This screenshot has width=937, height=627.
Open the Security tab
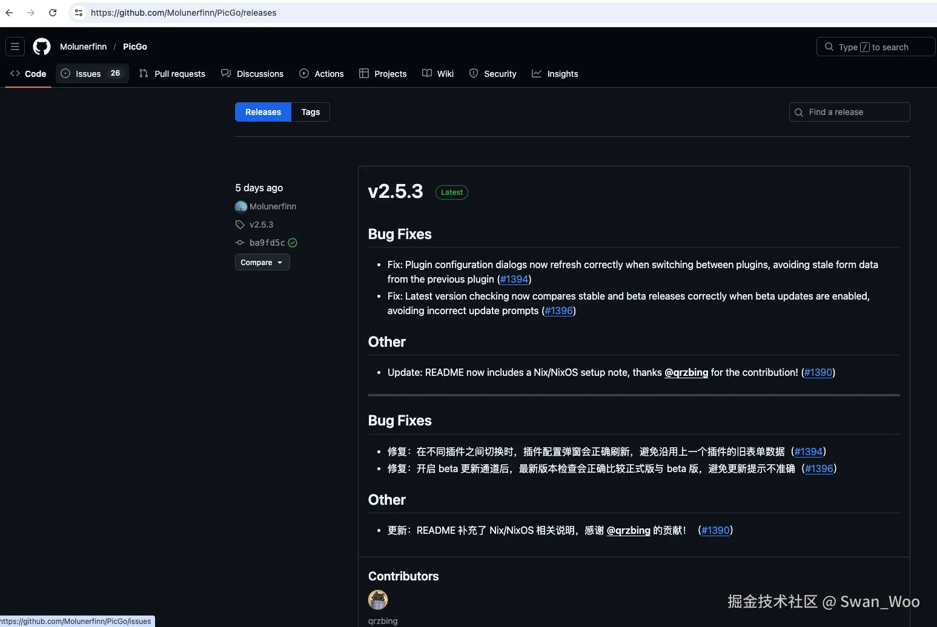[x=493, y=73]
